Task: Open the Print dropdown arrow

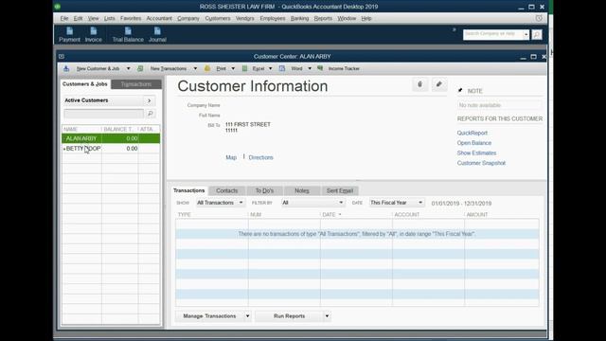Action: (233, 68)
